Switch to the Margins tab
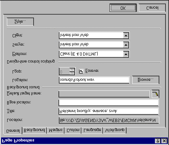 click(x=56, y=130)
